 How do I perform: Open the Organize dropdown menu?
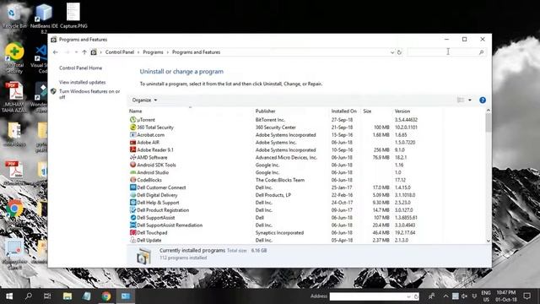[144, 100]
